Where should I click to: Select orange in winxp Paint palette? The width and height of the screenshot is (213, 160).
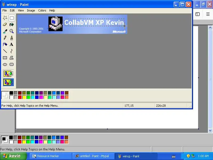(67, 97)
